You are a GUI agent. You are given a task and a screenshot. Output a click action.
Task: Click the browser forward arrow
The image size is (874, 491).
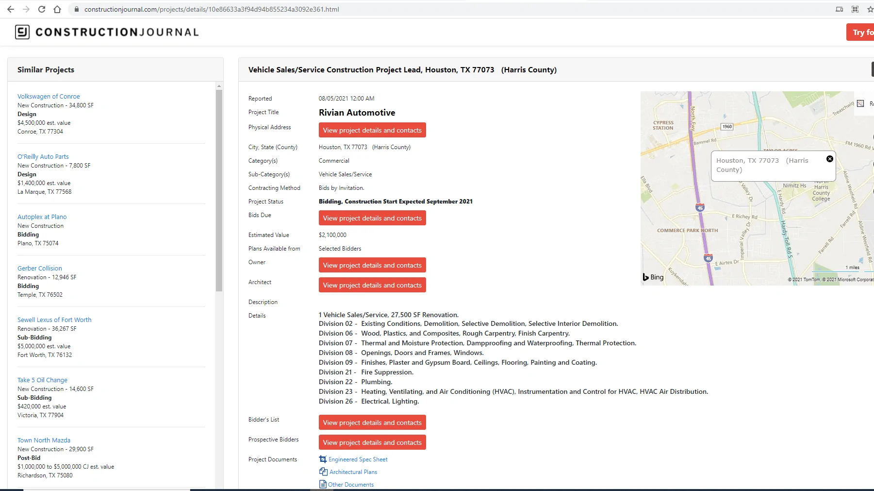26,9
